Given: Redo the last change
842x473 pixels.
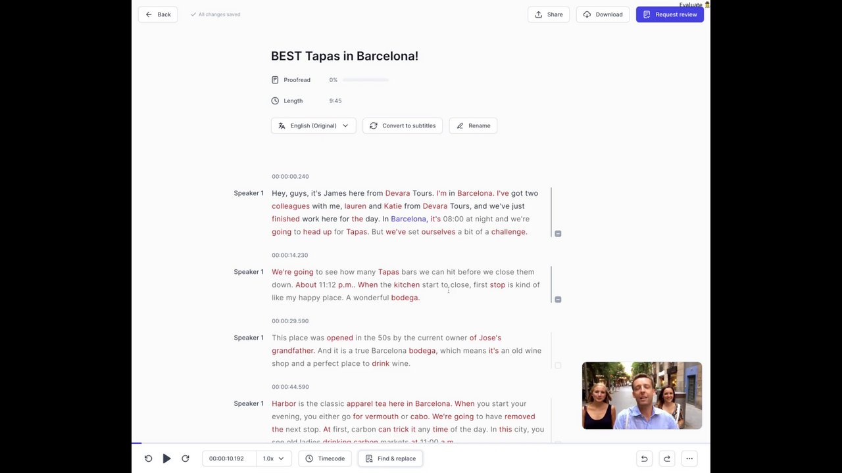Looking at the screenshot, I should coord(667,459).
